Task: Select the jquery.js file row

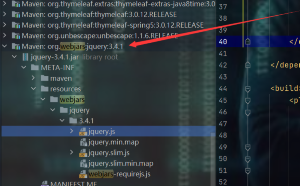Action: click(108, 131)
